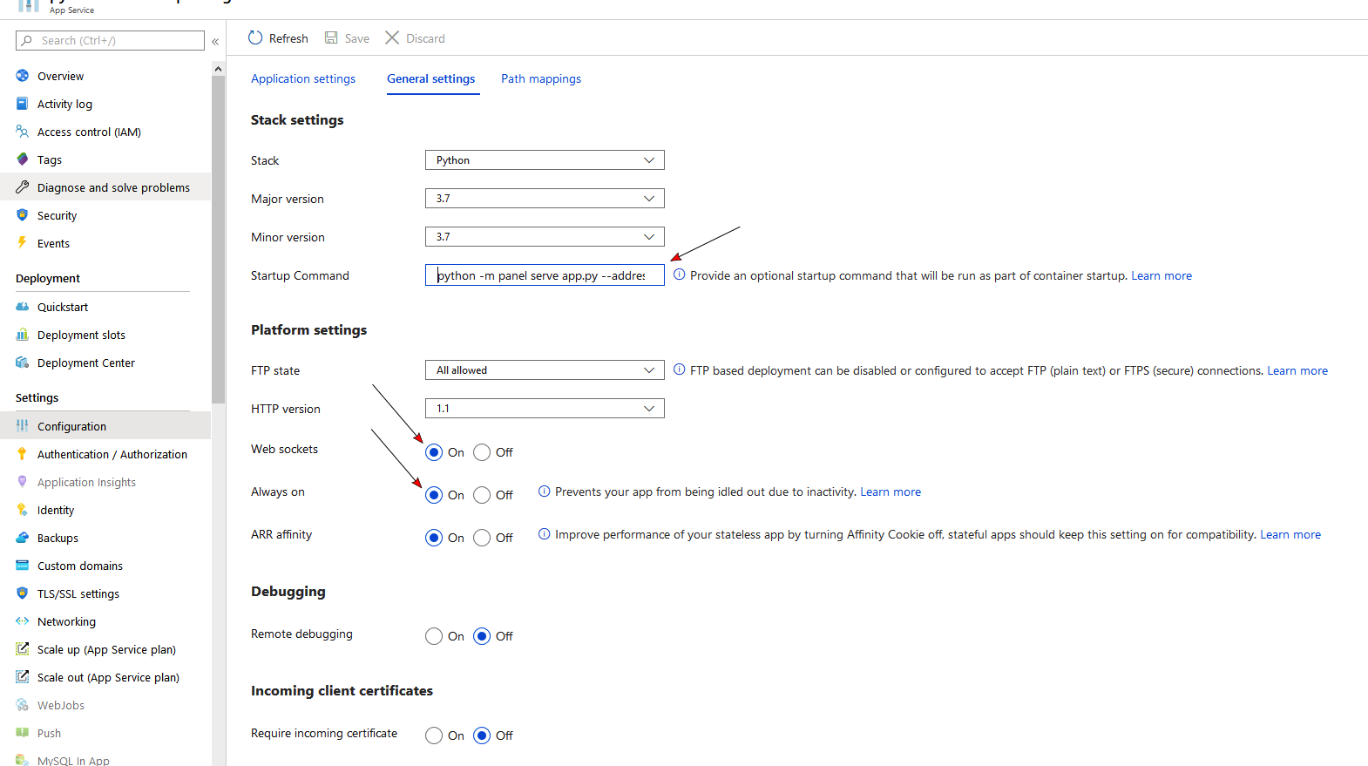Click the Deployment Center icon
Image resolution: width=1368 pixels, height=766 pixels.
click(x=23, y=363)
